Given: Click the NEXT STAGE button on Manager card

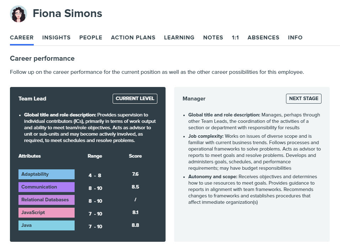Looking at the screenshot, I should coord(303,99).
